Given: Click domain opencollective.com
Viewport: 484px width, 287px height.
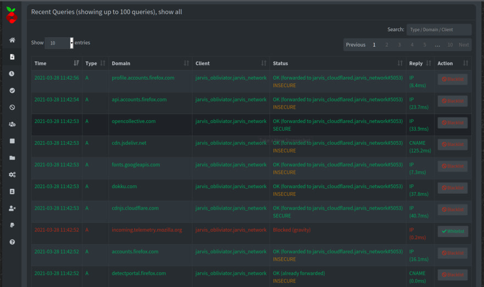Looking at the screenshot, I should pyautogui.click(x=134, y=121).
